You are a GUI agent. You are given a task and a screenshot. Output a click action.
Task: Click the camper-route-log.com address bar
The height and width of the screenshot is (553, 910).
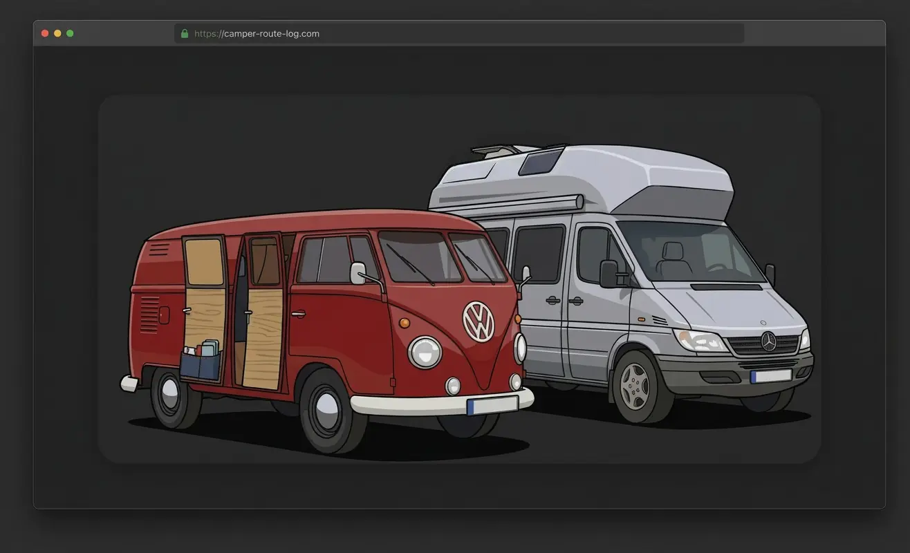pos(459,33)
